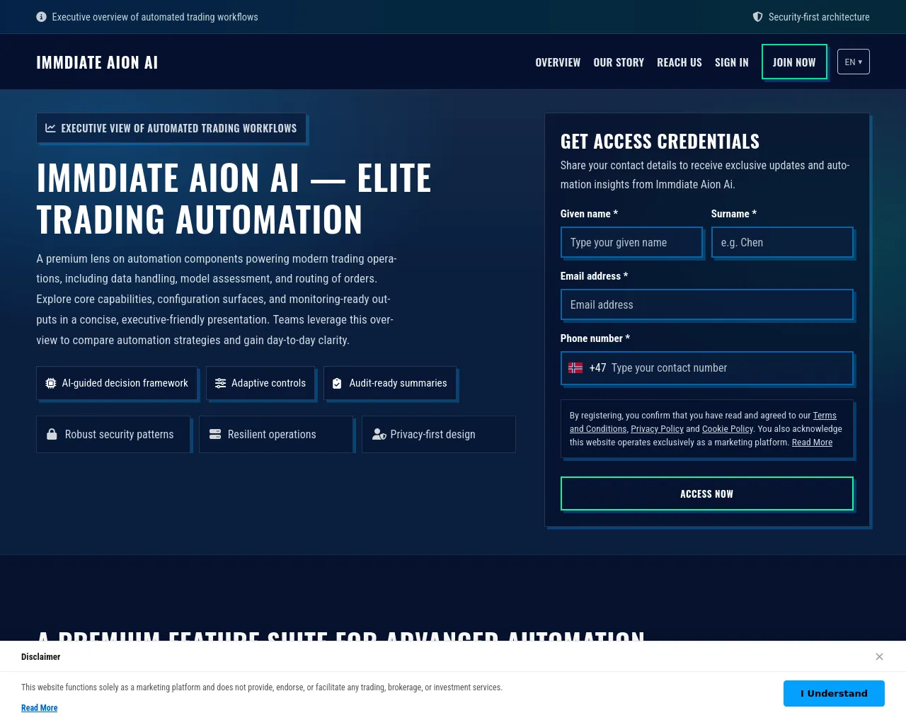Click the Join Now button

pyautogui.click(x=794, y=62)
